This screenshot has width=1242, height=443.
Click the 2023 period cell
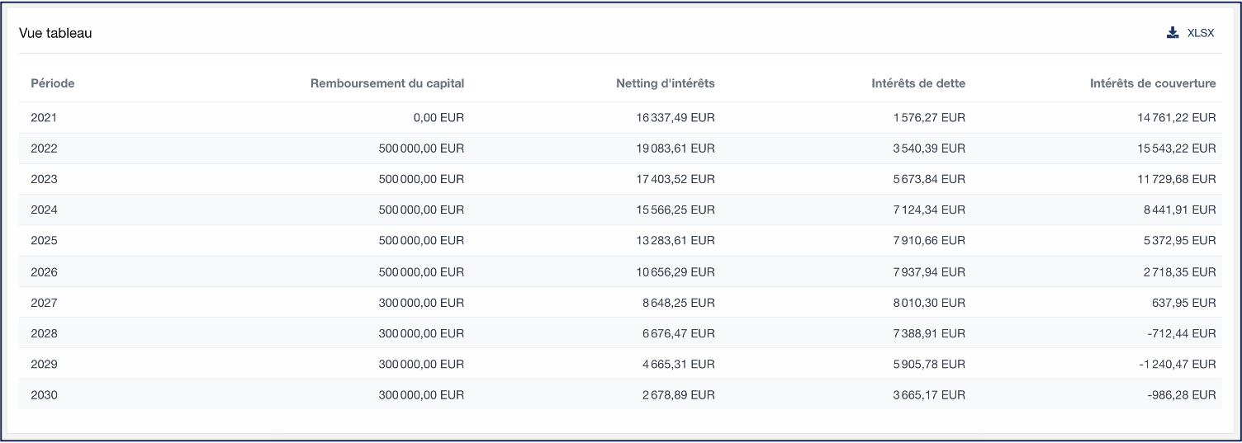click(44, 179)
